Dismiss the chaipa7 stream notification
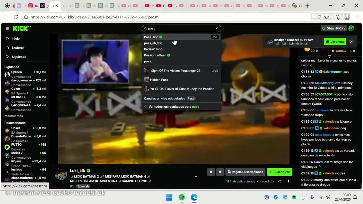 click(351, 42)
